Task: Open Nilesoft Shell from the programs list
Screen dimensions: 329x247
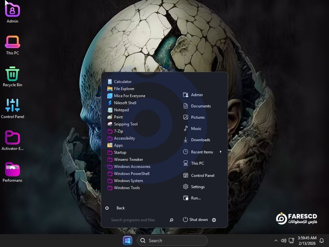Action: [125, 103]
